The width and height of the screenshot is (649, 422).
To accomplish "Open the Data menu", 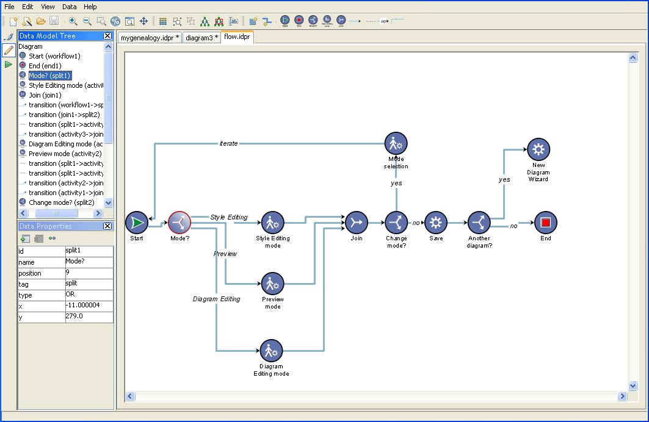I will point(70,7).
